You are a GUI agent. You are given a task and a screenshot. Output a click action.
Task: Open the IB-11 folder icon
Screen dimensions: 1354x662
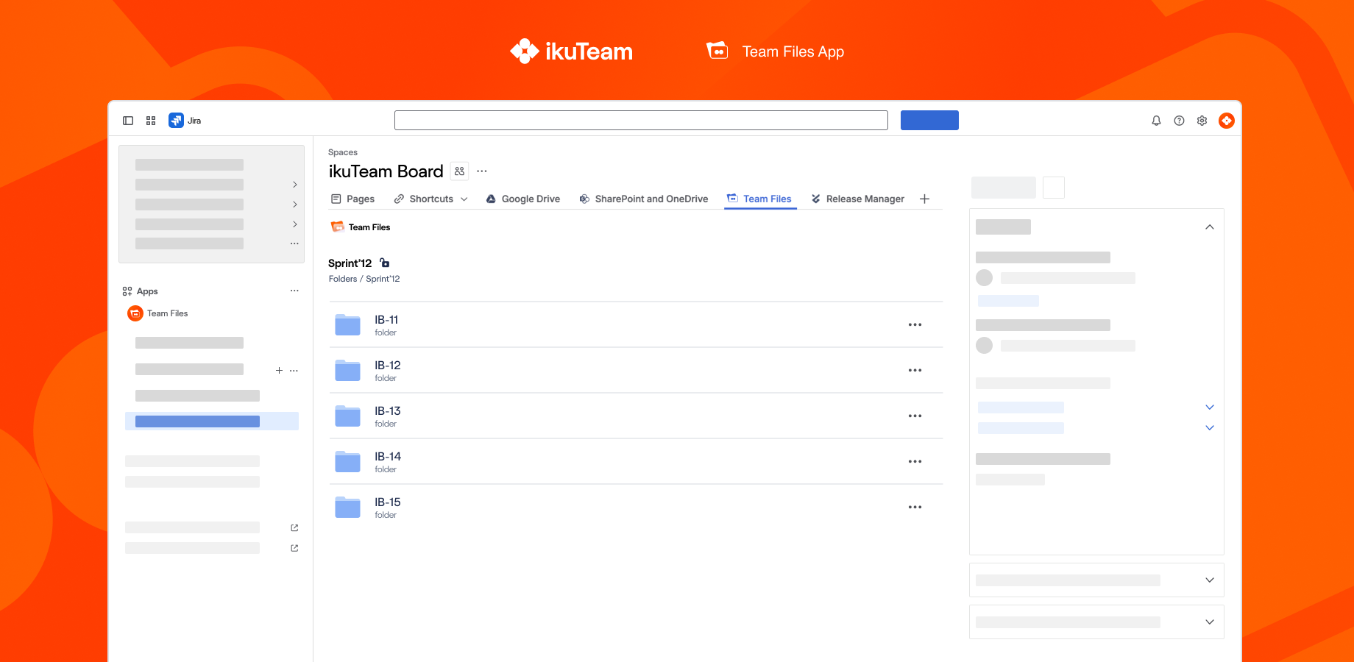347,324
